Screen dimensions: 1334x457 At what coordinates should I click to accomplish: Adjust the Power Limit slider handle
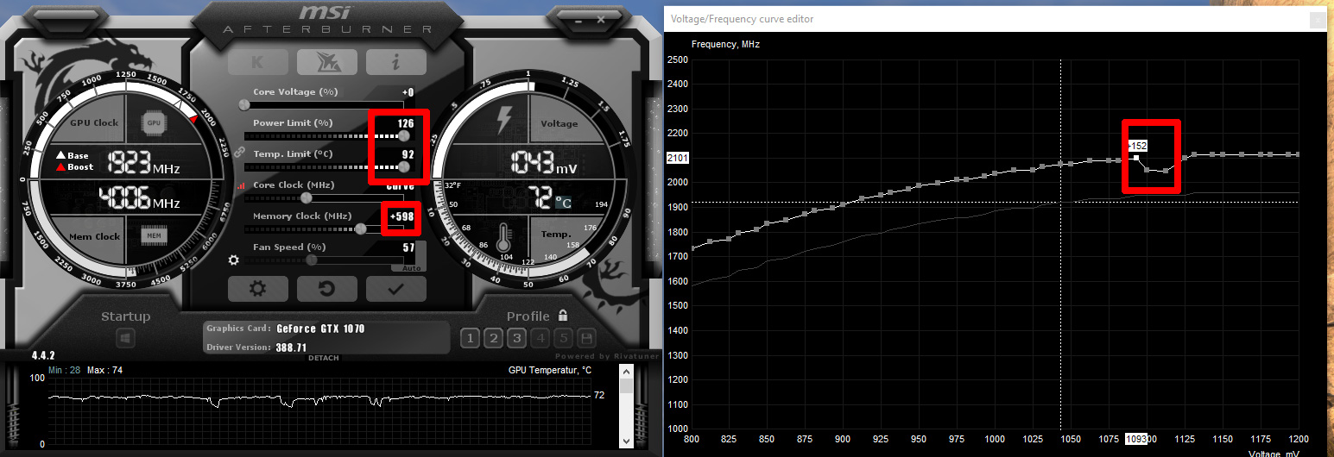point(403,135)
